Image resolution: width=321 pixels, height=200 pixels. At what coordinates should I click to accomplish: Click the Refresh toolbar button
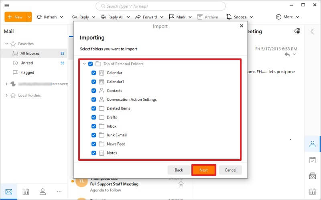(x=47, y=17)
